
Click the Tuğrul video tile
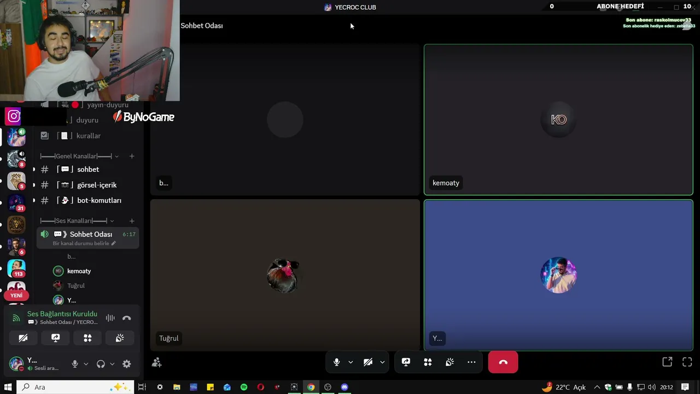[285, 275]
